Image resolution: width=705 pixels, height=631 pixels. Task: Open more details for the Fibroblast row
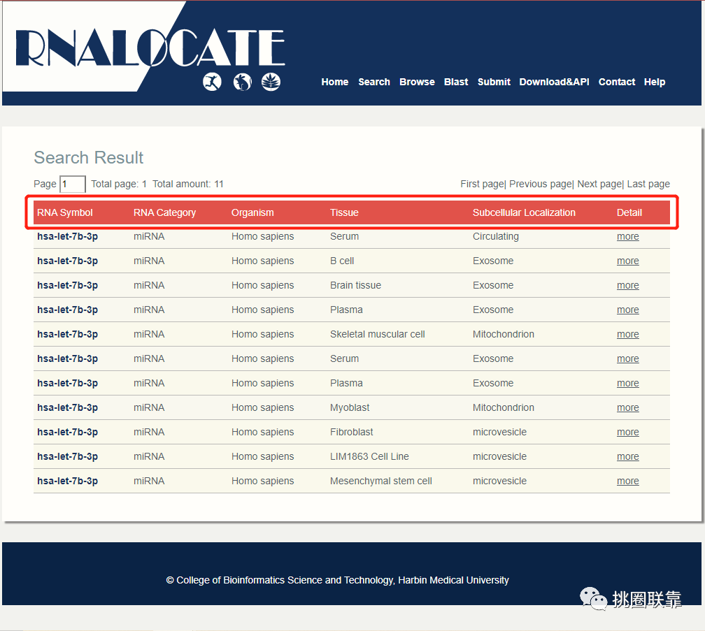627,432
